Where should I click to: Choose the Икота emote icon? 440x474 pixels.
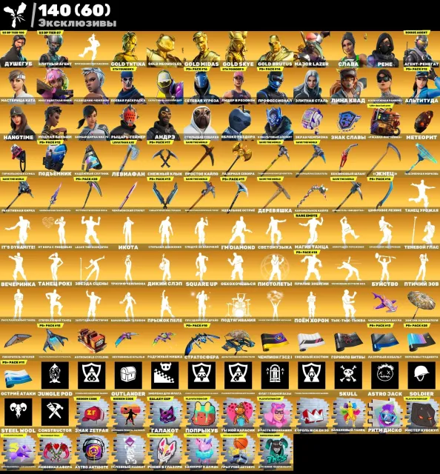pyautogui.click(x=128, y=232)
